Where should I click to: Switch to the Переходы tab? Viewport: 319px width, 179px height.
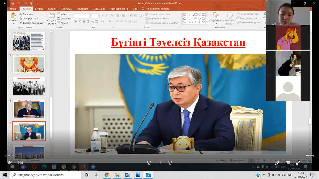click(x=66, y=9)
